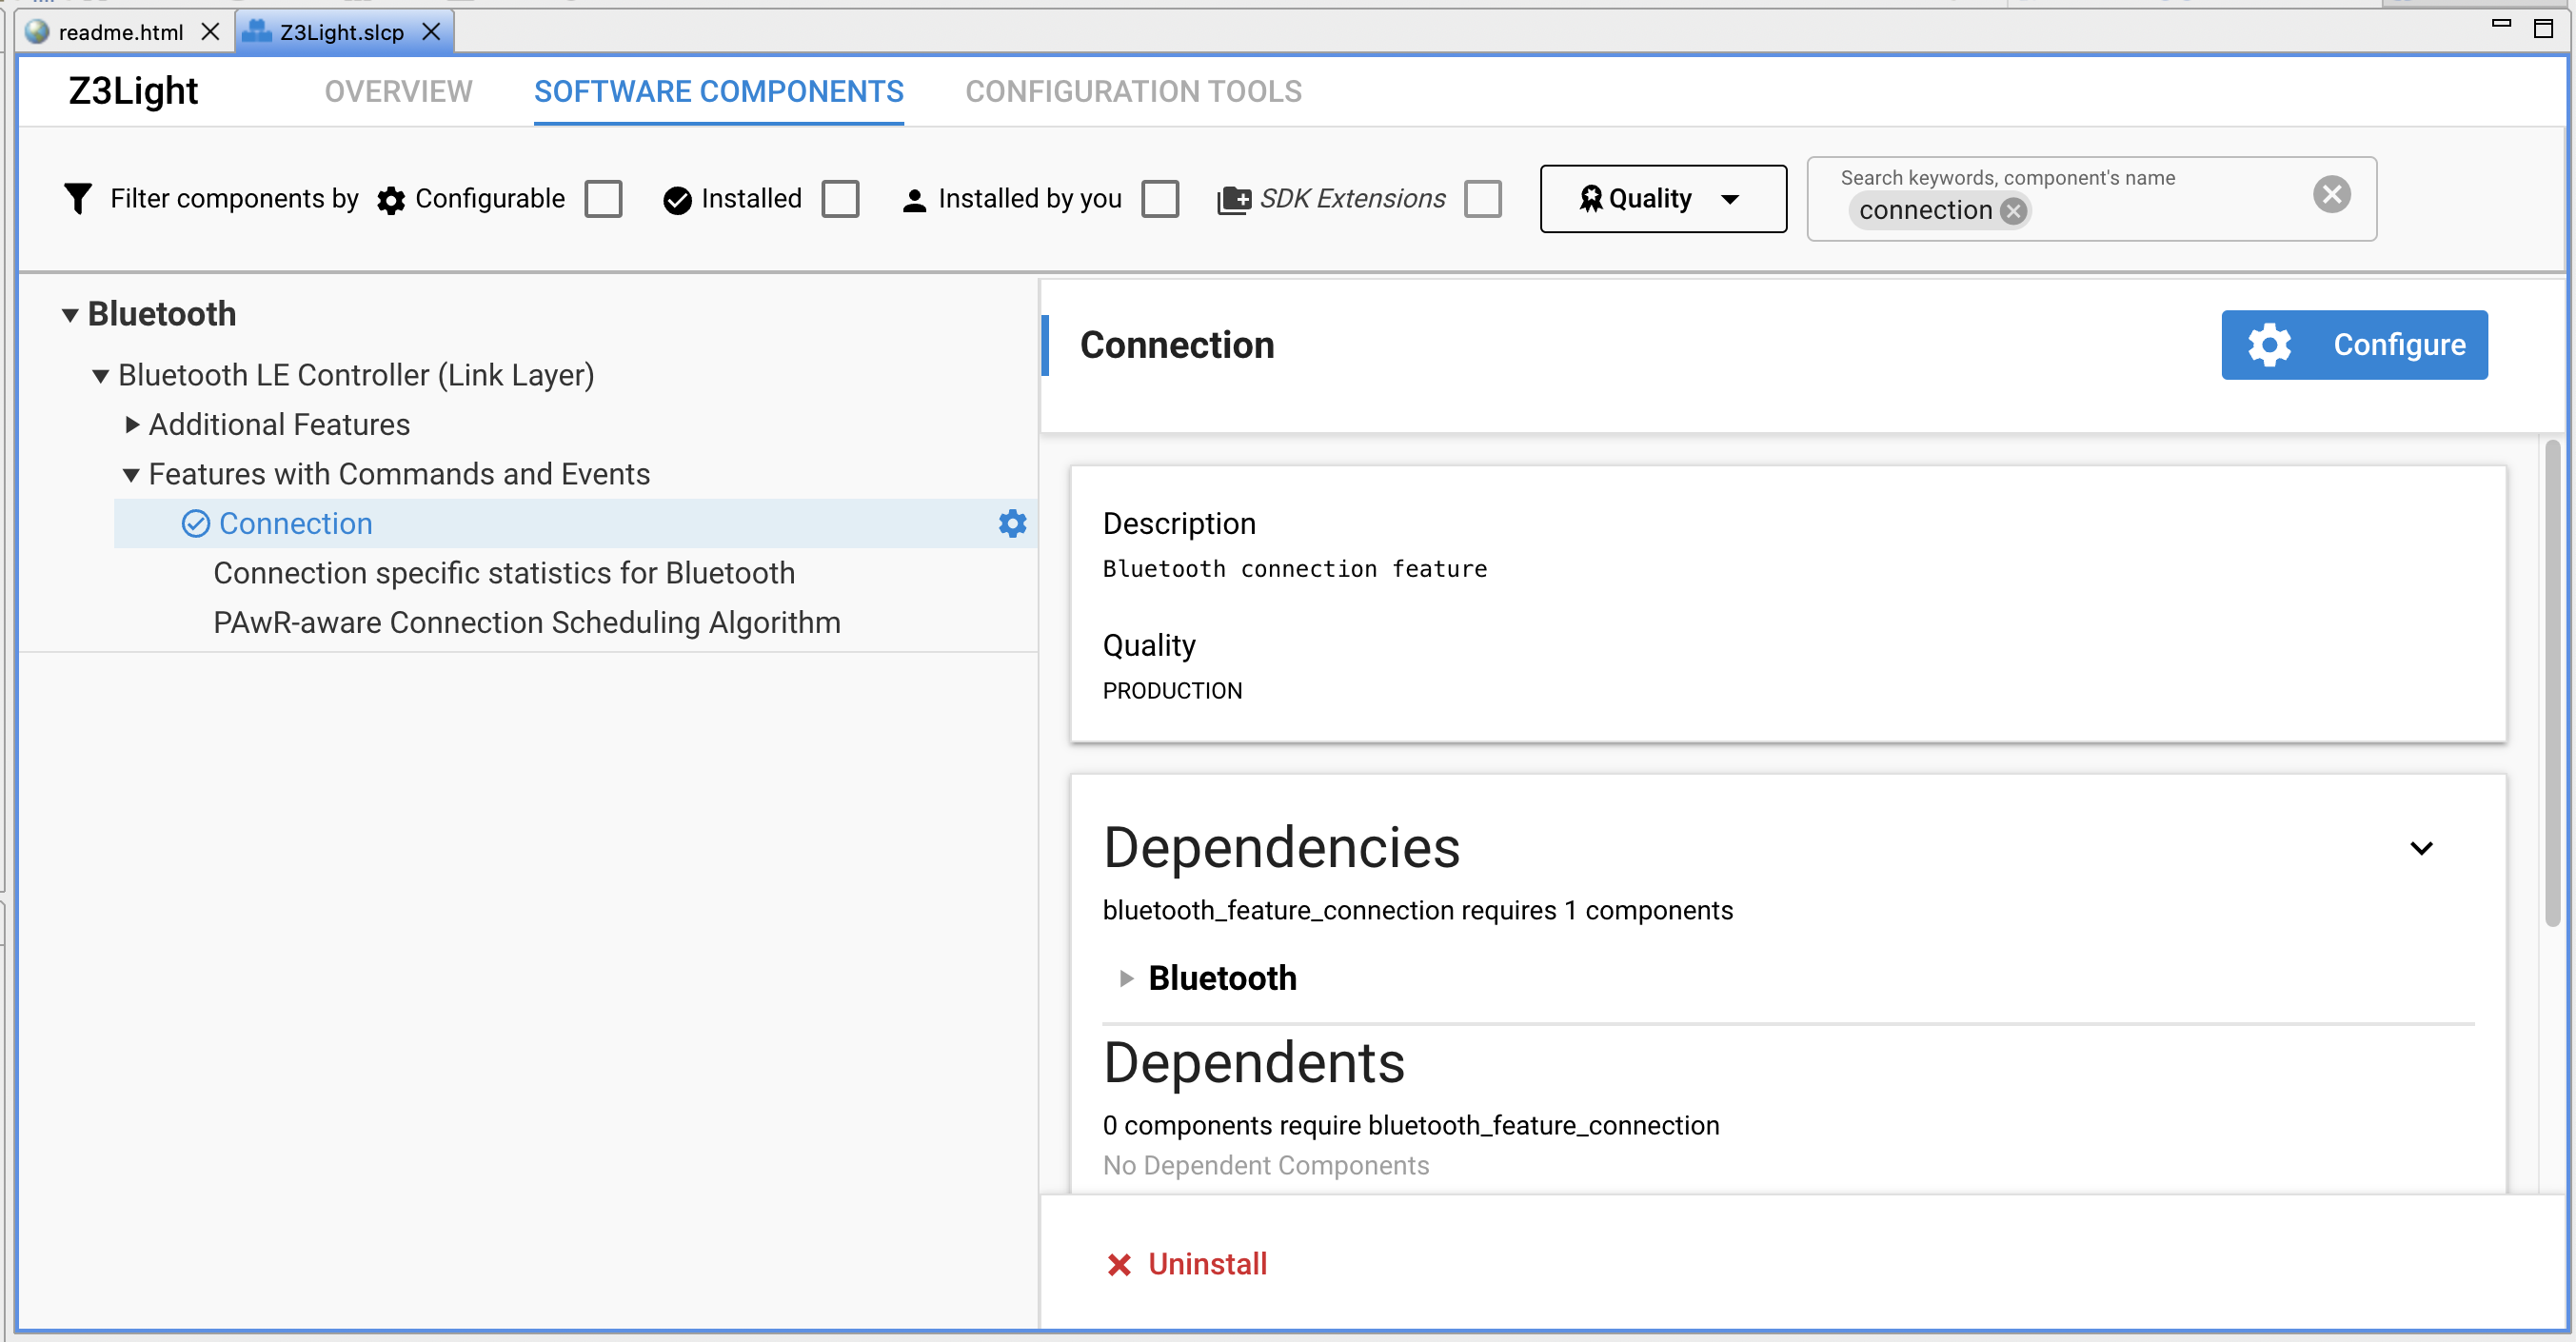Enable the SDK Extensions checkbox
The image size is (2576, 1342).
(1483, 199)
